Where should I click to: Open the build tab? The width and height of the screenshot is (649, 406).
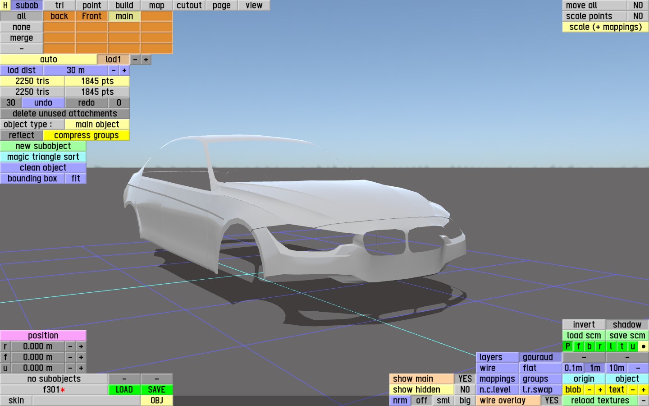pyautogui.click(x=124, y=5)
